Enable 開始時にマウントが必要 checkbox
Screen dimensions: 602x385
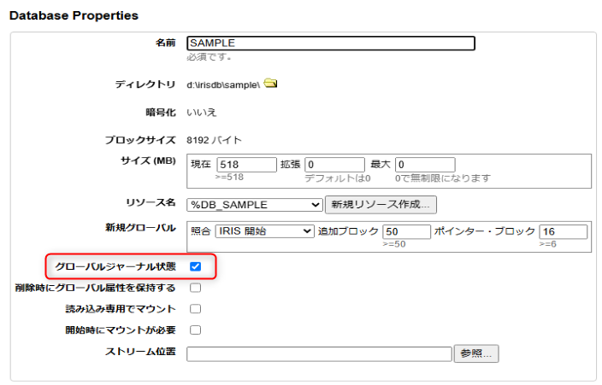195,330
